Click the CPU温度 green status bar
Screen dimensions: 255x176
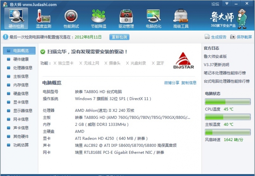pos(228,102)
